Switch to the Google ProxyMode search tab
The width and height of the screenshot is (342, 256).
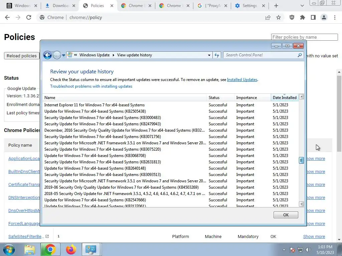pyautogui.click(x=212, y=6)
